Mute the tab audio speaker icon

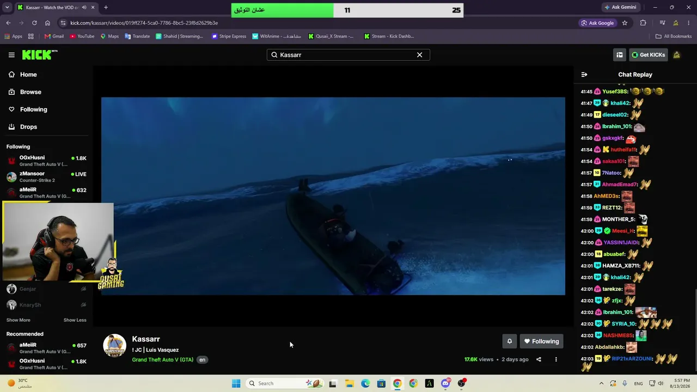click(x=84, y=8)
